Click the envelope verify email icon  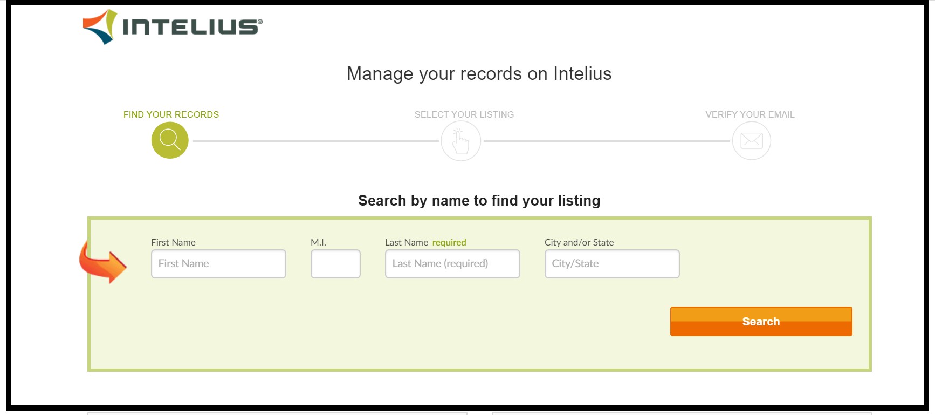(752, 141)
